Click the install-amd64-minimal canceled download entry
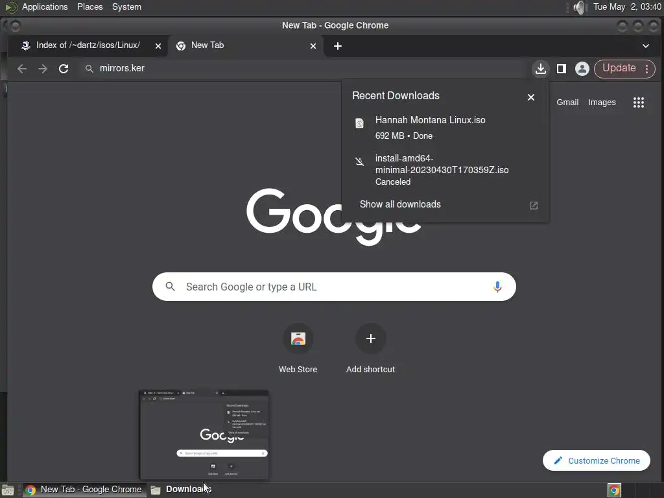The image size is (664, 498). [x=445, y=170]
